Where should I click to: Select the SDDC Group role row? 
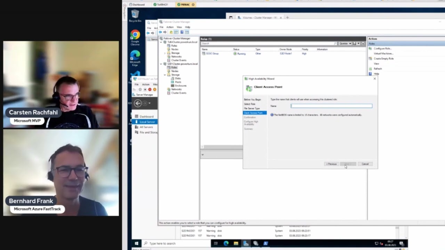pos(283,53)
